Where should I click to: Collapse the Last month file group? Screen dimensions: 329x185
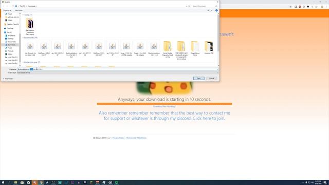(23, 38)
